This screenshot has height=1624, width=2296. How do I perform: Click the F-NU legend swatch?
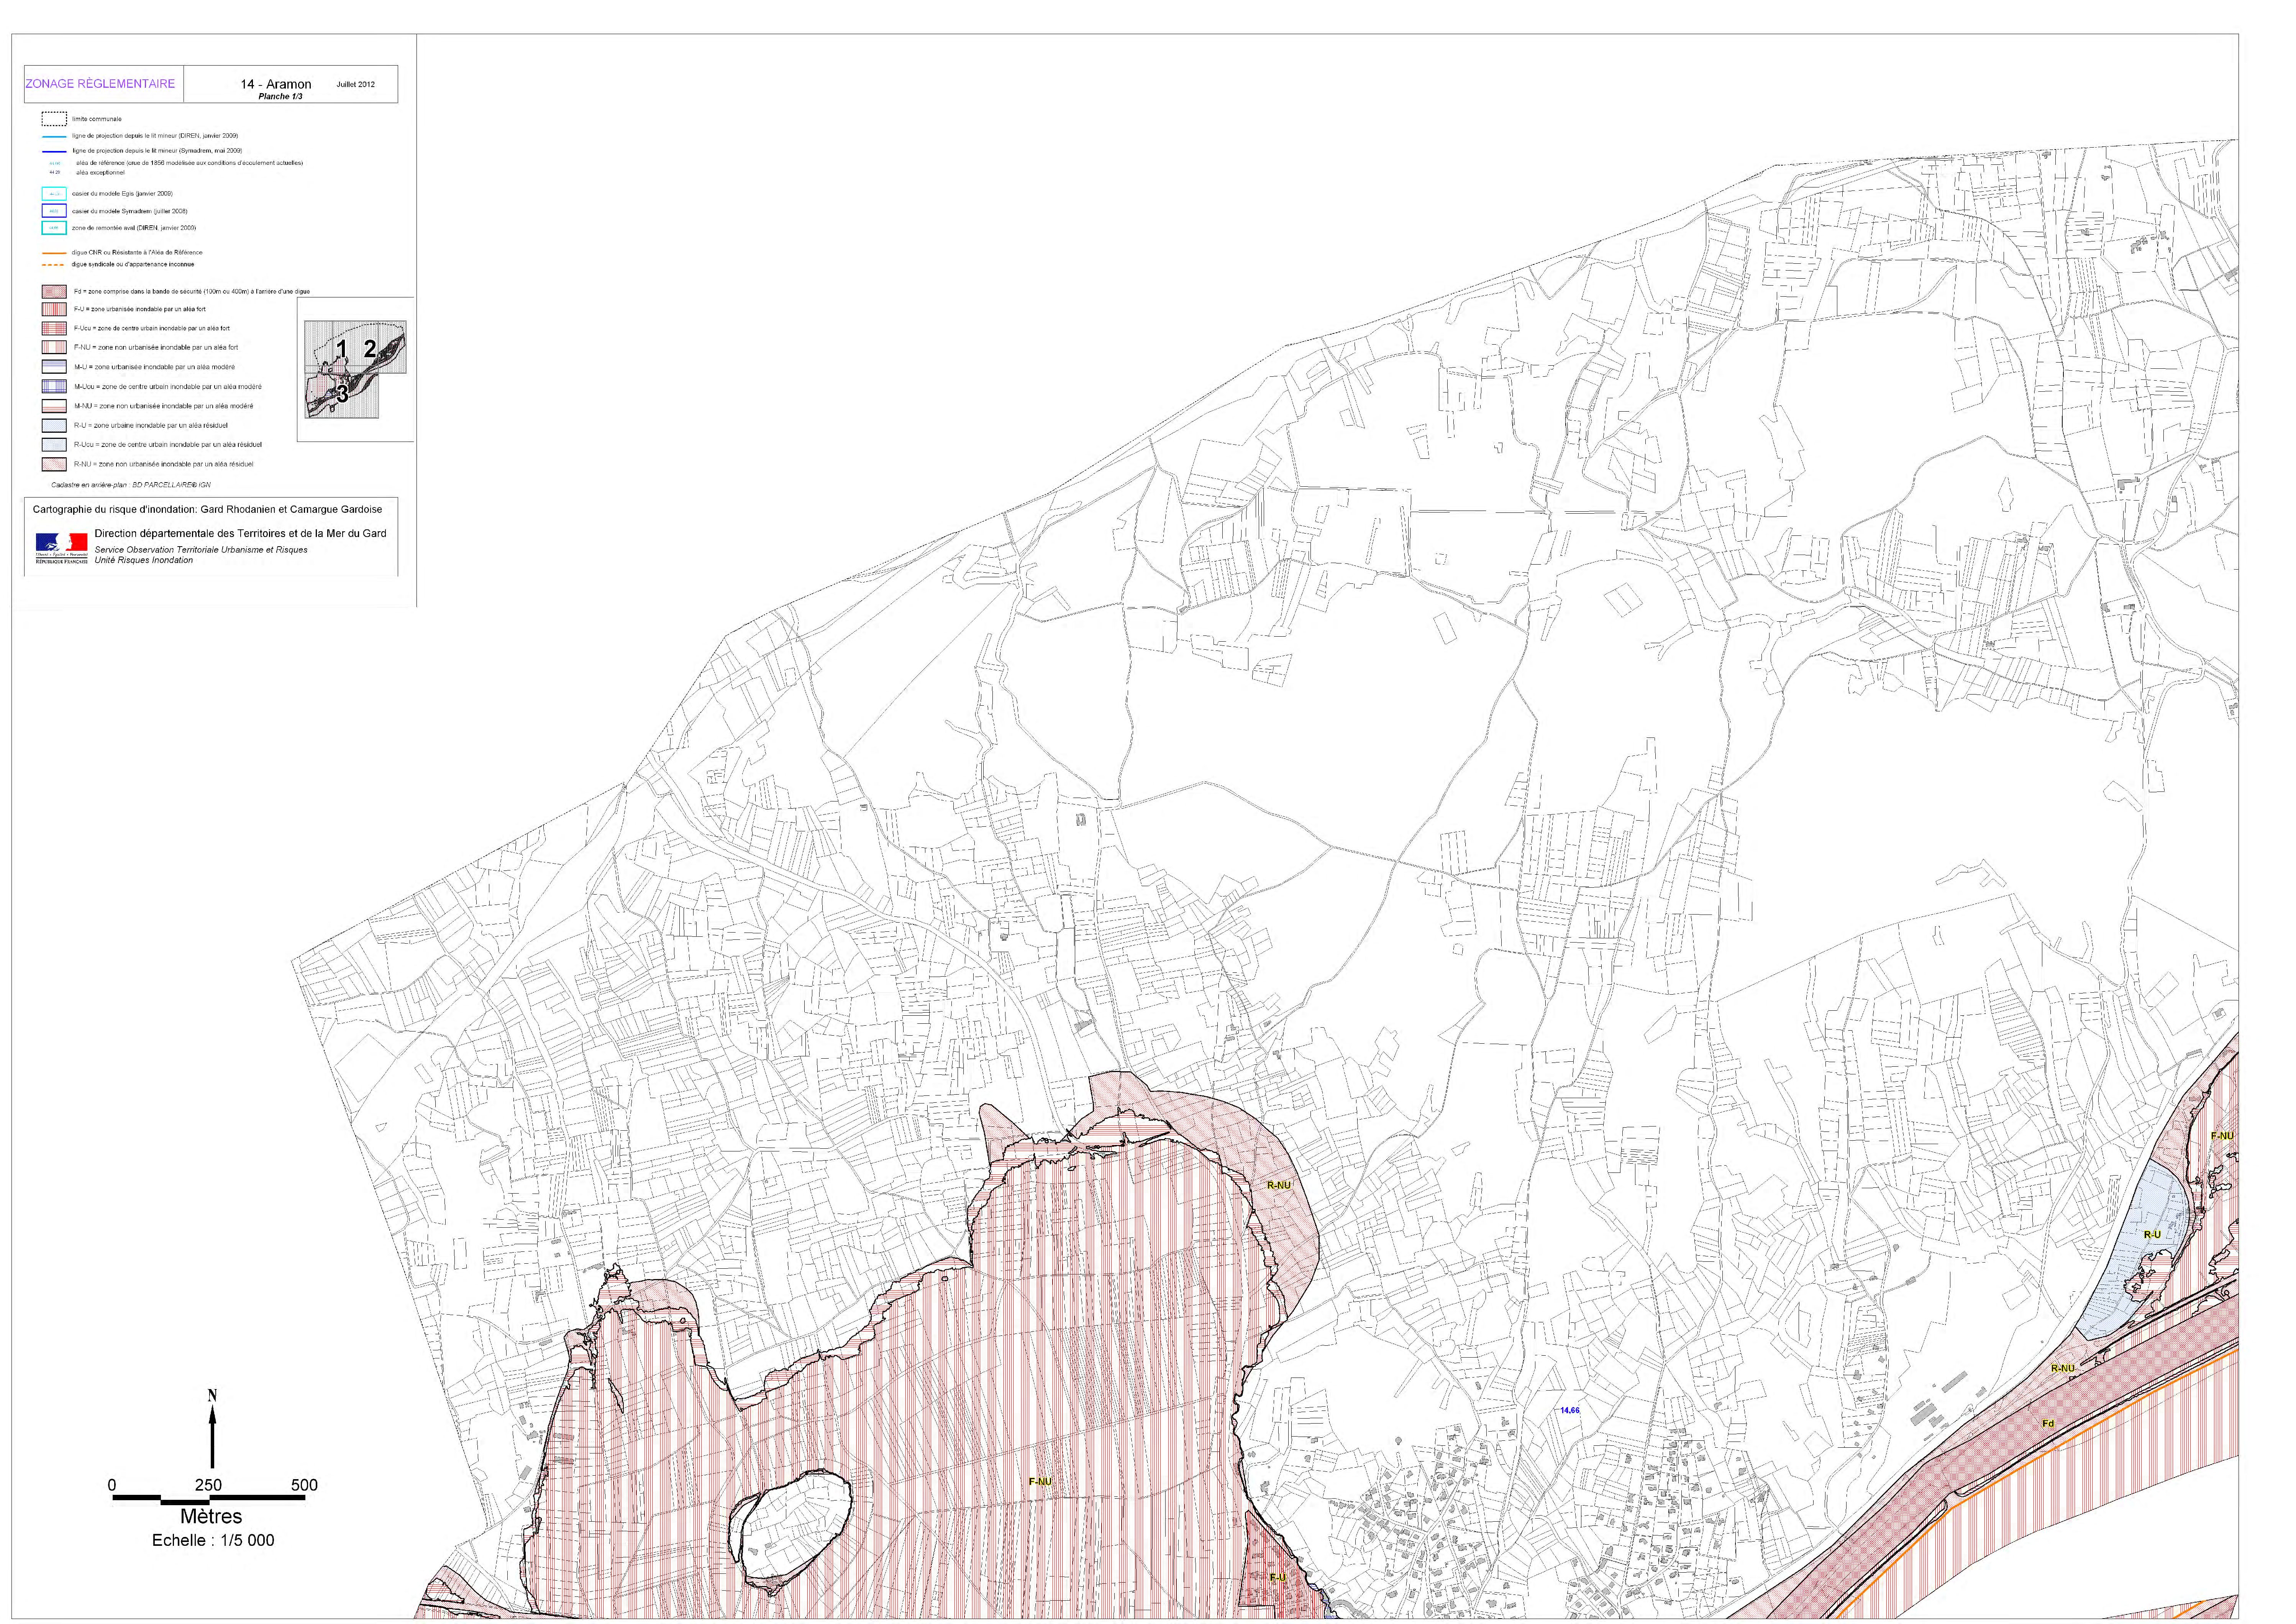pyautogui.click(x=54, y=347)
